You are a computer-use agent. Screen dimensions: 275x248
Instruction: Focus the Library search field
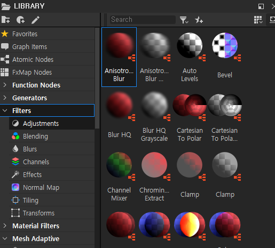coord(143,20)
